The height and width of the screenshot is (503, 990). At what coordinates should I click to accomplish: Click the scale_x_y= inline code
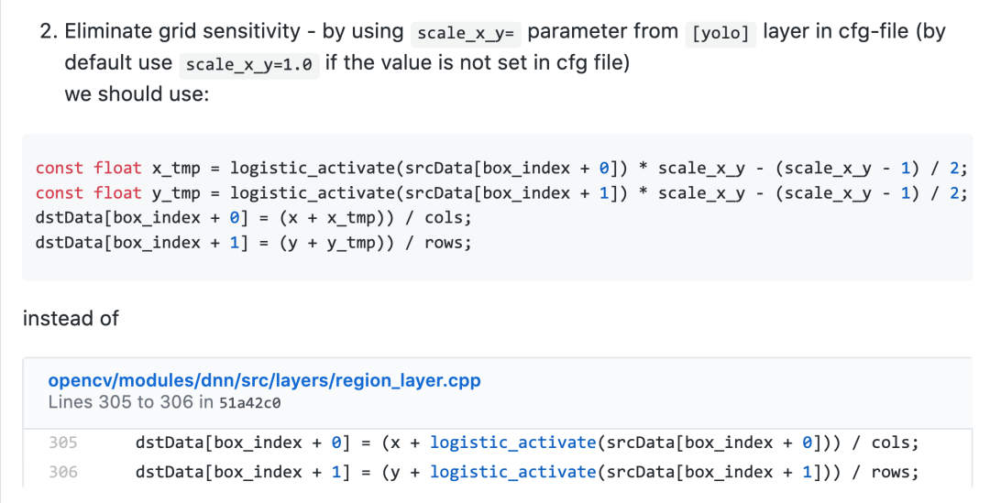coord(466,34)
